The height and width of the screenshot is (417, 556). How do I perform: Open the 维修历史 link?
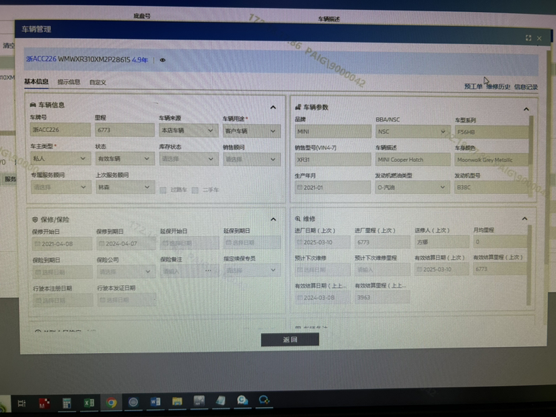pos(498,87)
